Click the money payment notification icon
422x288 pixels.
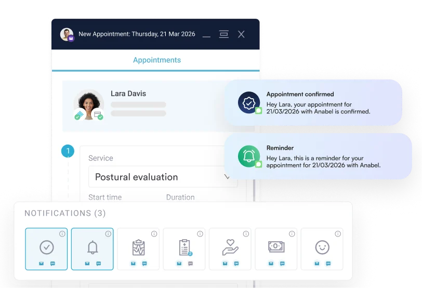[x=276, y=247]
